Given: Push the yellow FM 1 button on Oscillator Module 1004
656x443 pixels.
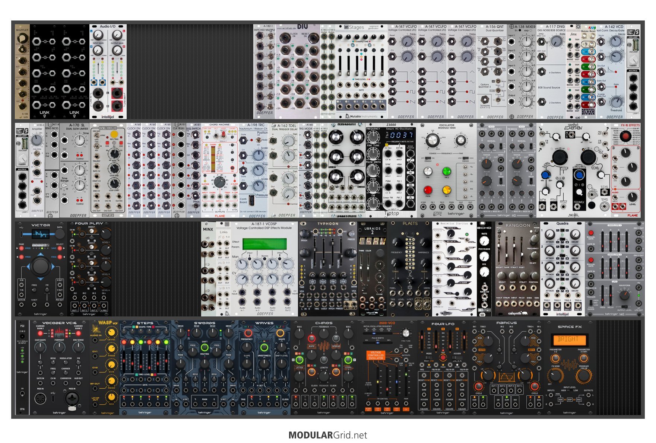Looking at the screenshot, I should [446, 190].
